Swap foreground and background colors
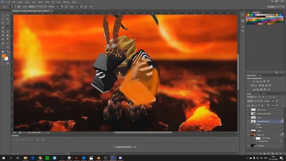The width and height of the screenshot is (286, 161). click(7, 55)
